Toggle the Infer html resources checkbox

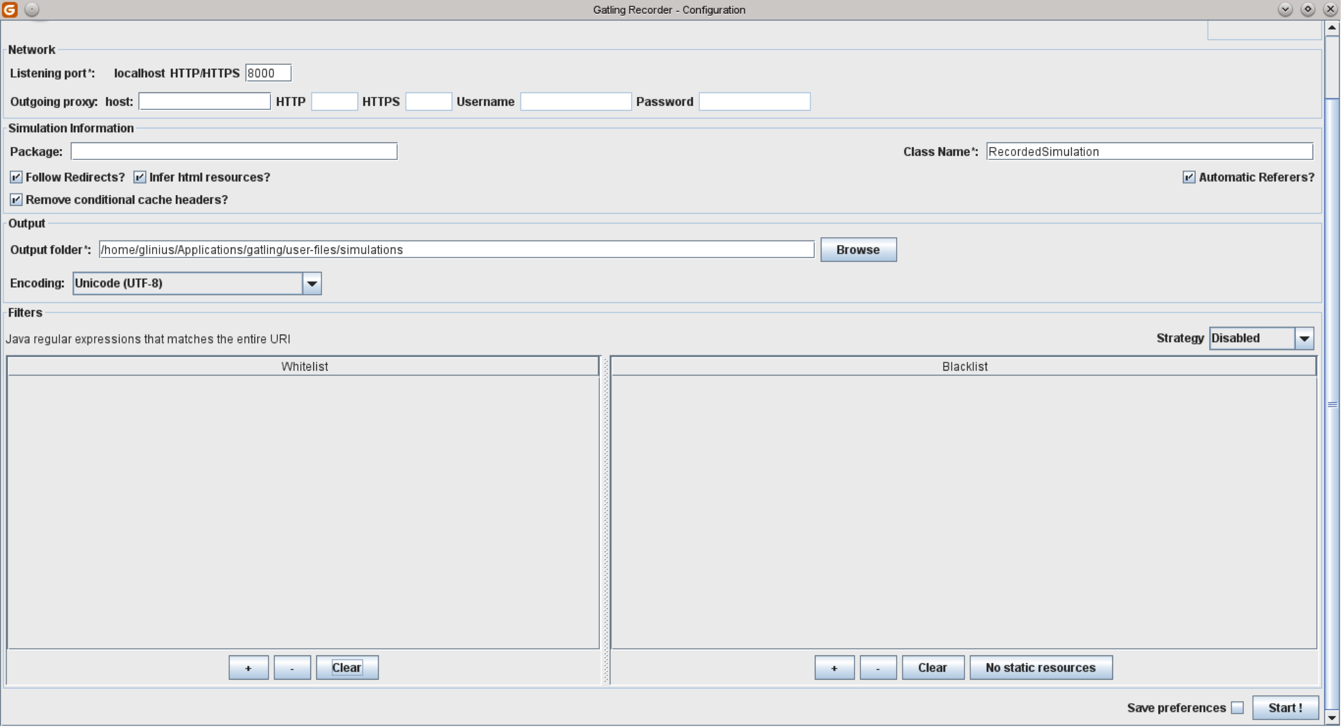click(140, 177)
